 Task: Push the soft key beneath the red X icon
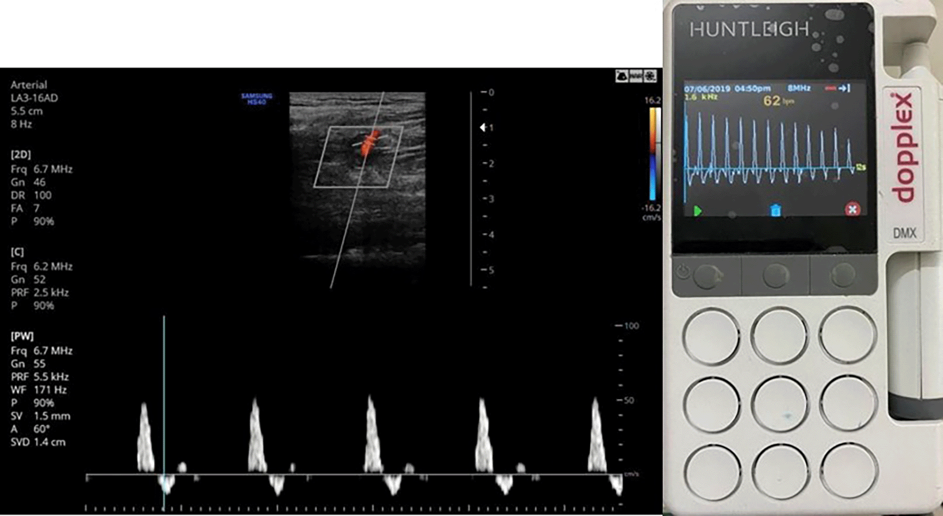tap(842, 274)
